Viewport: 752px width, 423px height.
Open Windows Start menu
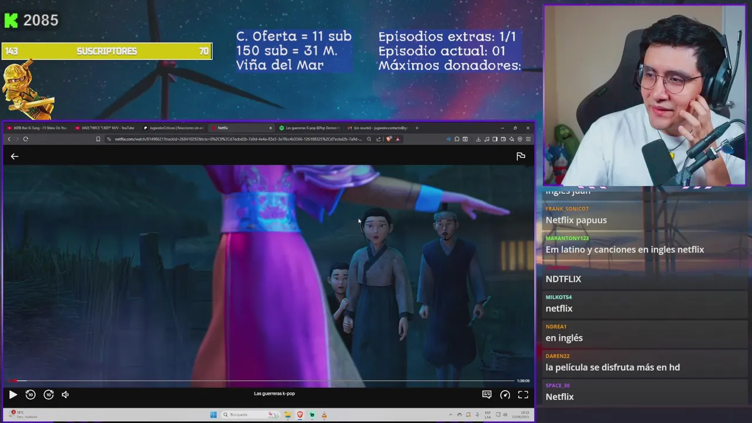[213, 415]
